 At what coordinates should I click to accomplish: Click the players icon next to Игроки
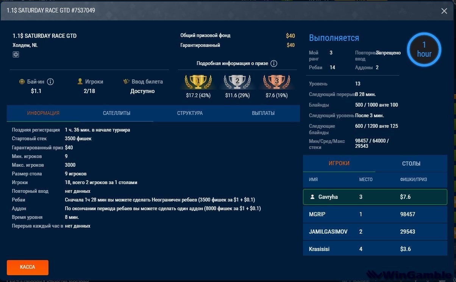pos(80,81)
